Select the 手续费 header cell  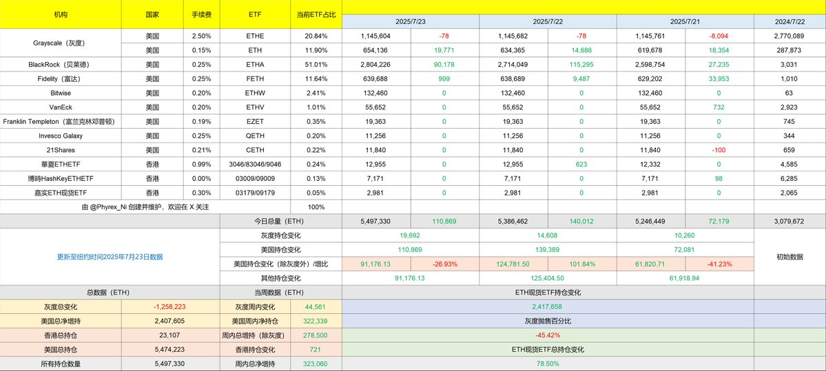coord(202,14)
